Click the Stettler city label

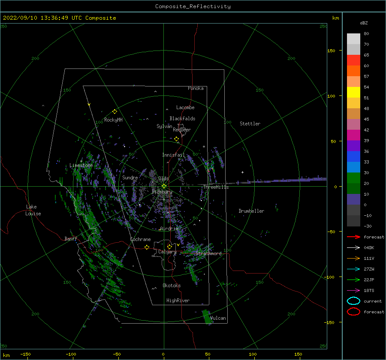(x=250, y=124)
